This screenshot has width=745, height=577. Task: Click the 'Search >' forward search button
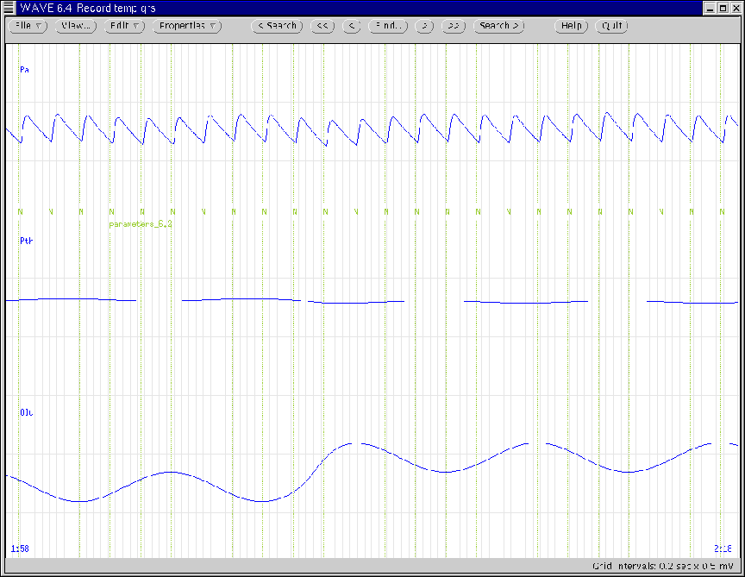click(x=499, y=26)
